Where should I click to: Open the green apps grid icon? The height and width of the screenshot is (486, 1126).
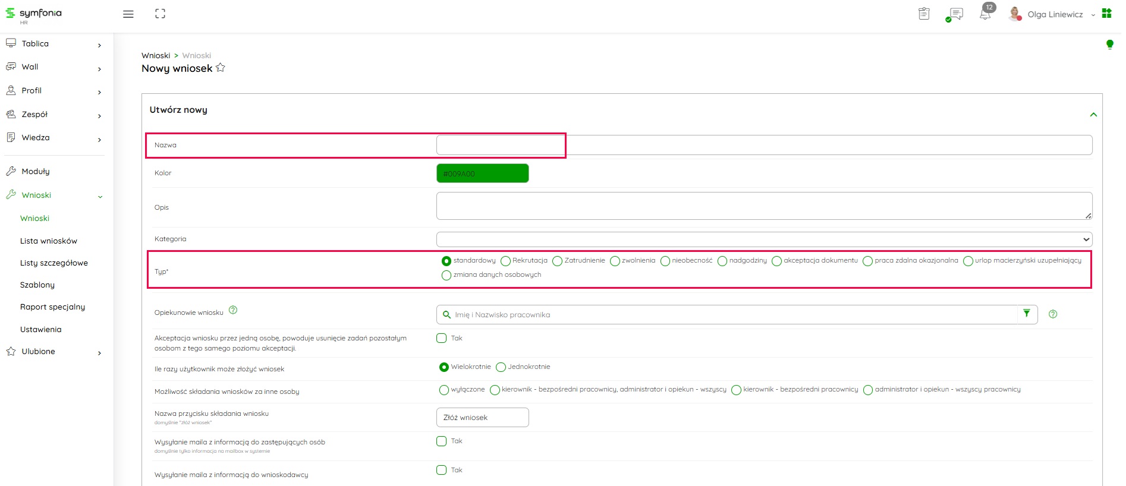click(x=1106, y=14)
